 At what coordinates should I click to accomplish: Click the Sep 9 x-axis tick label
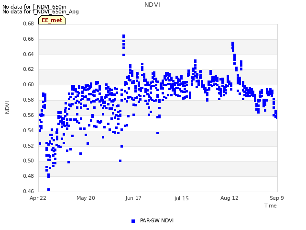click(277, 198)
